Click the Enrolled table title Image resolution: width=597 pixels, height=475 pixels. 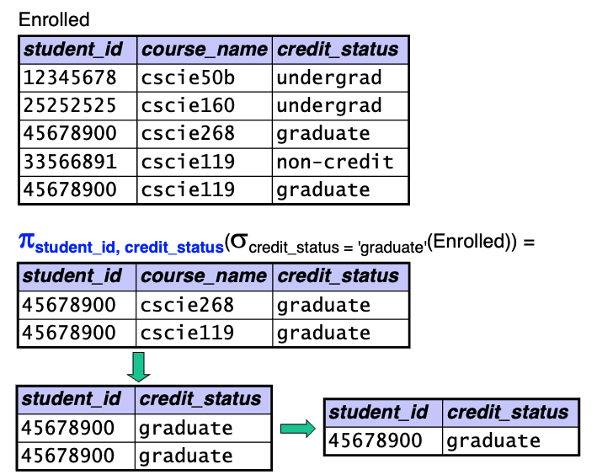(54, 20)
